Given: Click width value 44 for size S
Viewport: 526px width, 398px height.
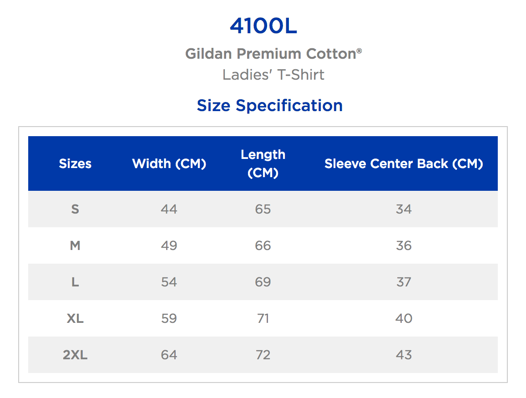Looking at the screenshot, I should pos(169,209).
